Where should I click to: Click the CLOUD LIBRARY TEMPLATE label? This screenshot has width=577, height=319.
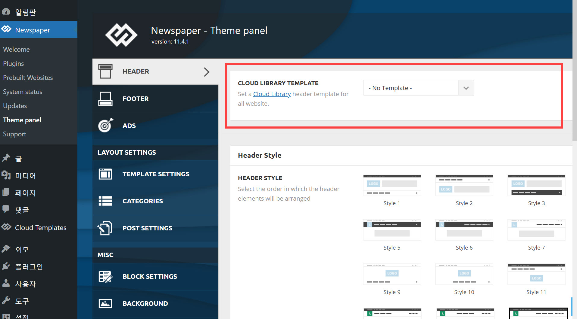[x=278, y=83]
